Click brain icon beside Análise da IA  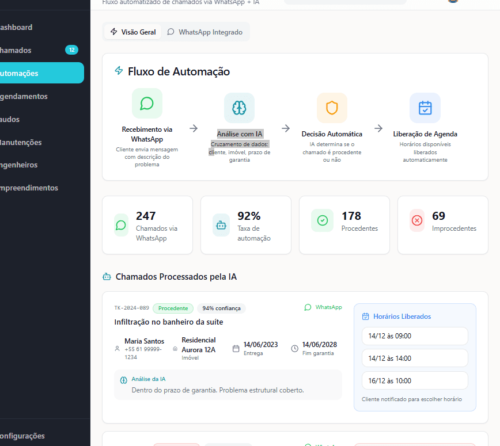[124, 380]
